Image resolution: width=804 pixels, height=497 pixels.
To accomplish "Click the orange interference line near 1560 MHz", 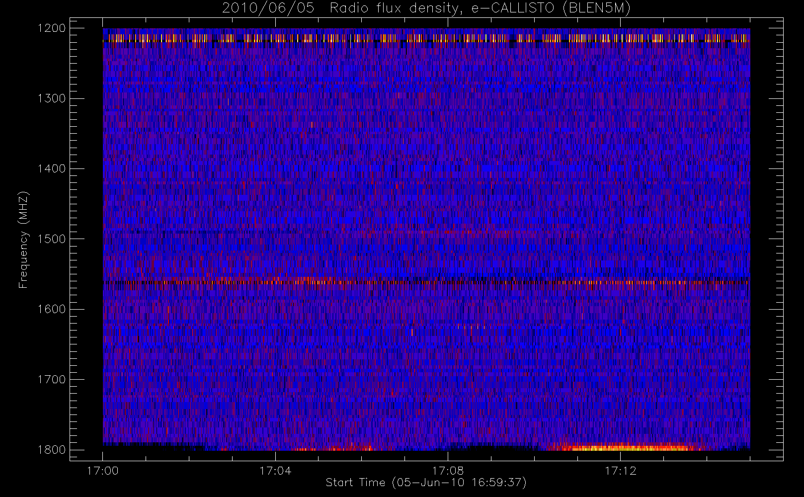I will [426, 282].
